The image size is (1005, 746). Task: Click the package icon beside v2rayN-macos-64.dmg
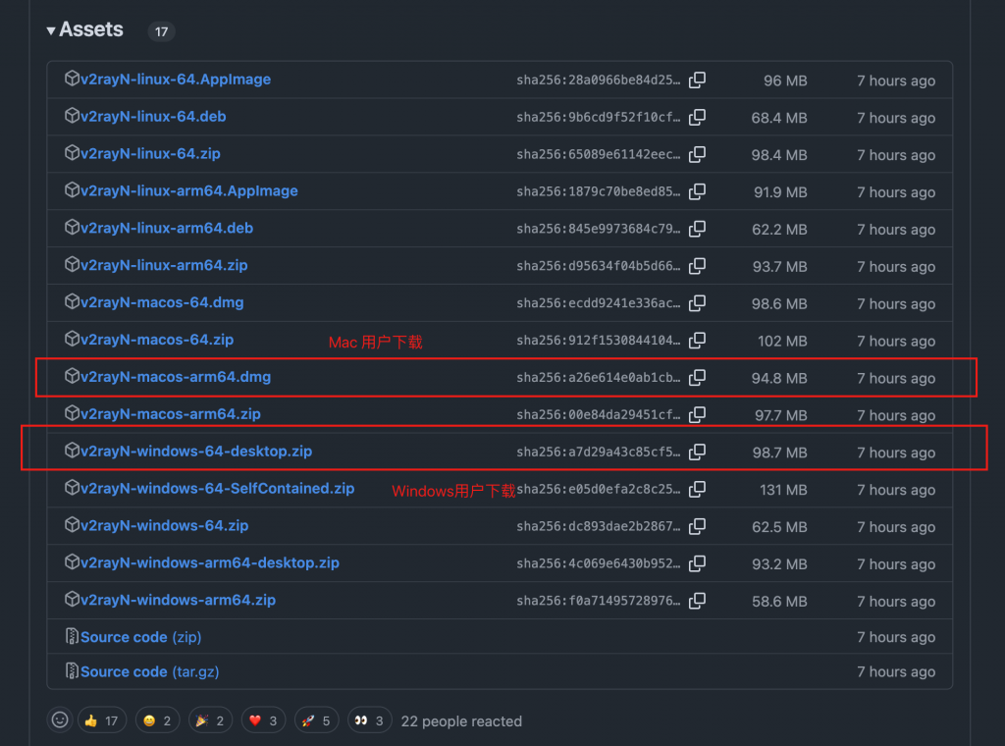click(x=72, y=302)
